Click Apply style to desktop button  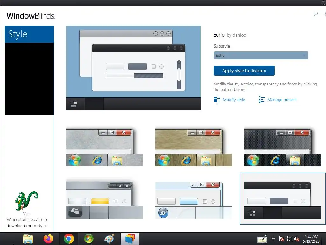click(x=244, y=71)
